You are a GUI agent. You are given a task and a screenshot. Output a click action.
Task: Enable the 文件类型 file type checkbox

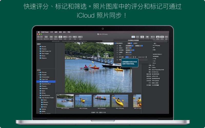point(117,50)
